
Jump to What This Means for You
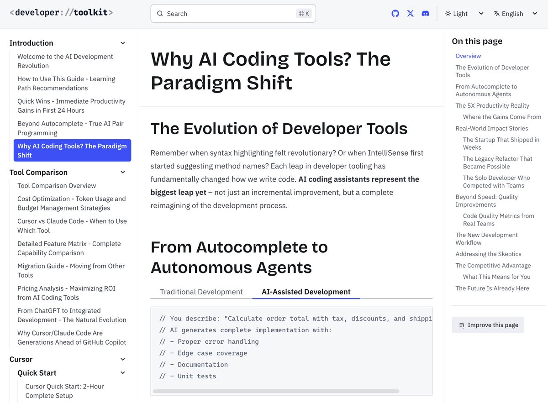click(497, 277)
